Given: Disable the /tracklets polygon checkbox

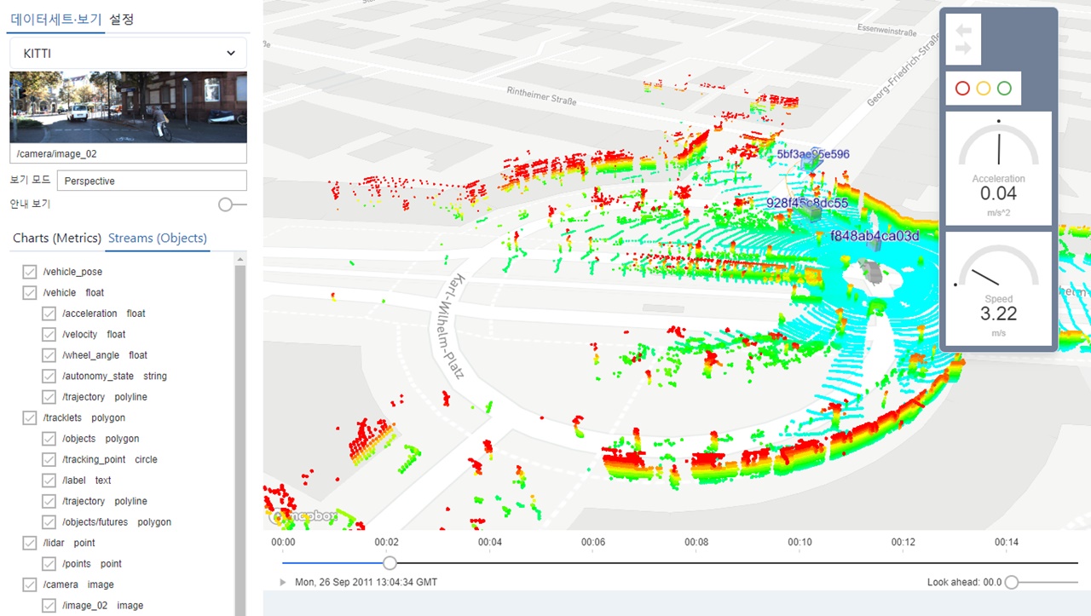Looking at the screenshot, I should 30,417.
